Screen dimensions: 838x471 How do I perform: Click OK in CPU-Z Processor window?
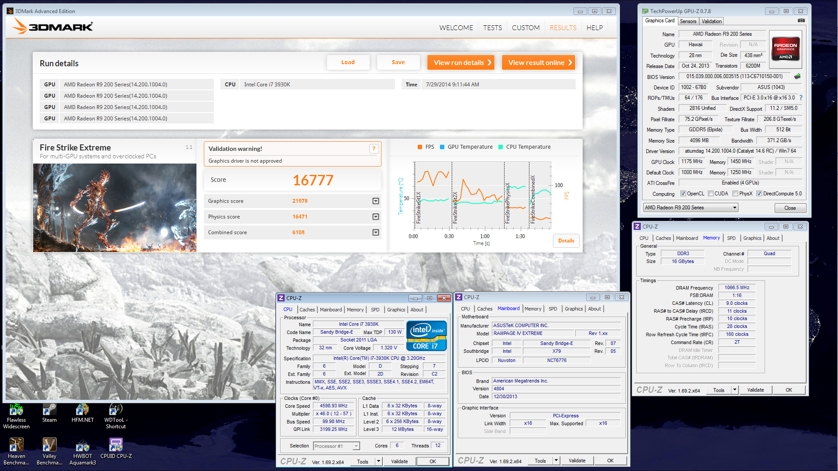coord(433,461)
